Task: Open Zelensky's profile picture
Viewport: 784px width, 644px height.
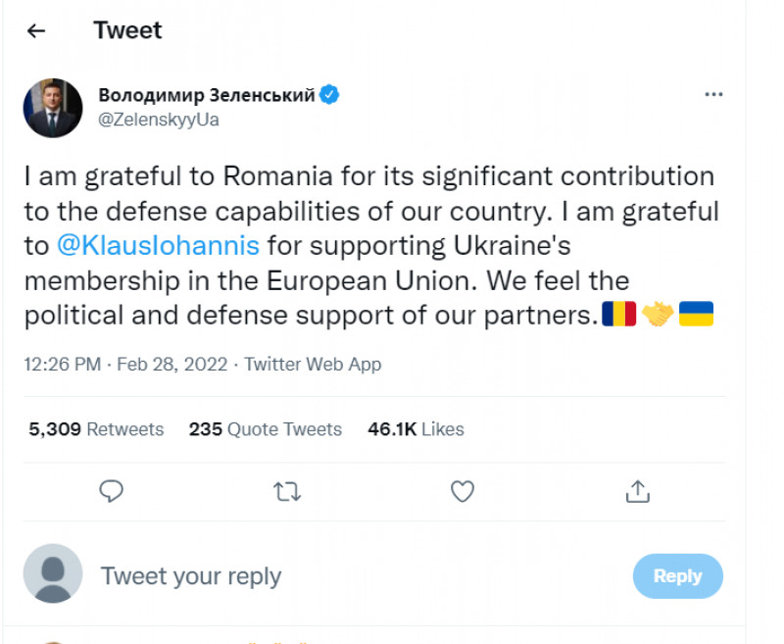Action: [x=53, y=108]
